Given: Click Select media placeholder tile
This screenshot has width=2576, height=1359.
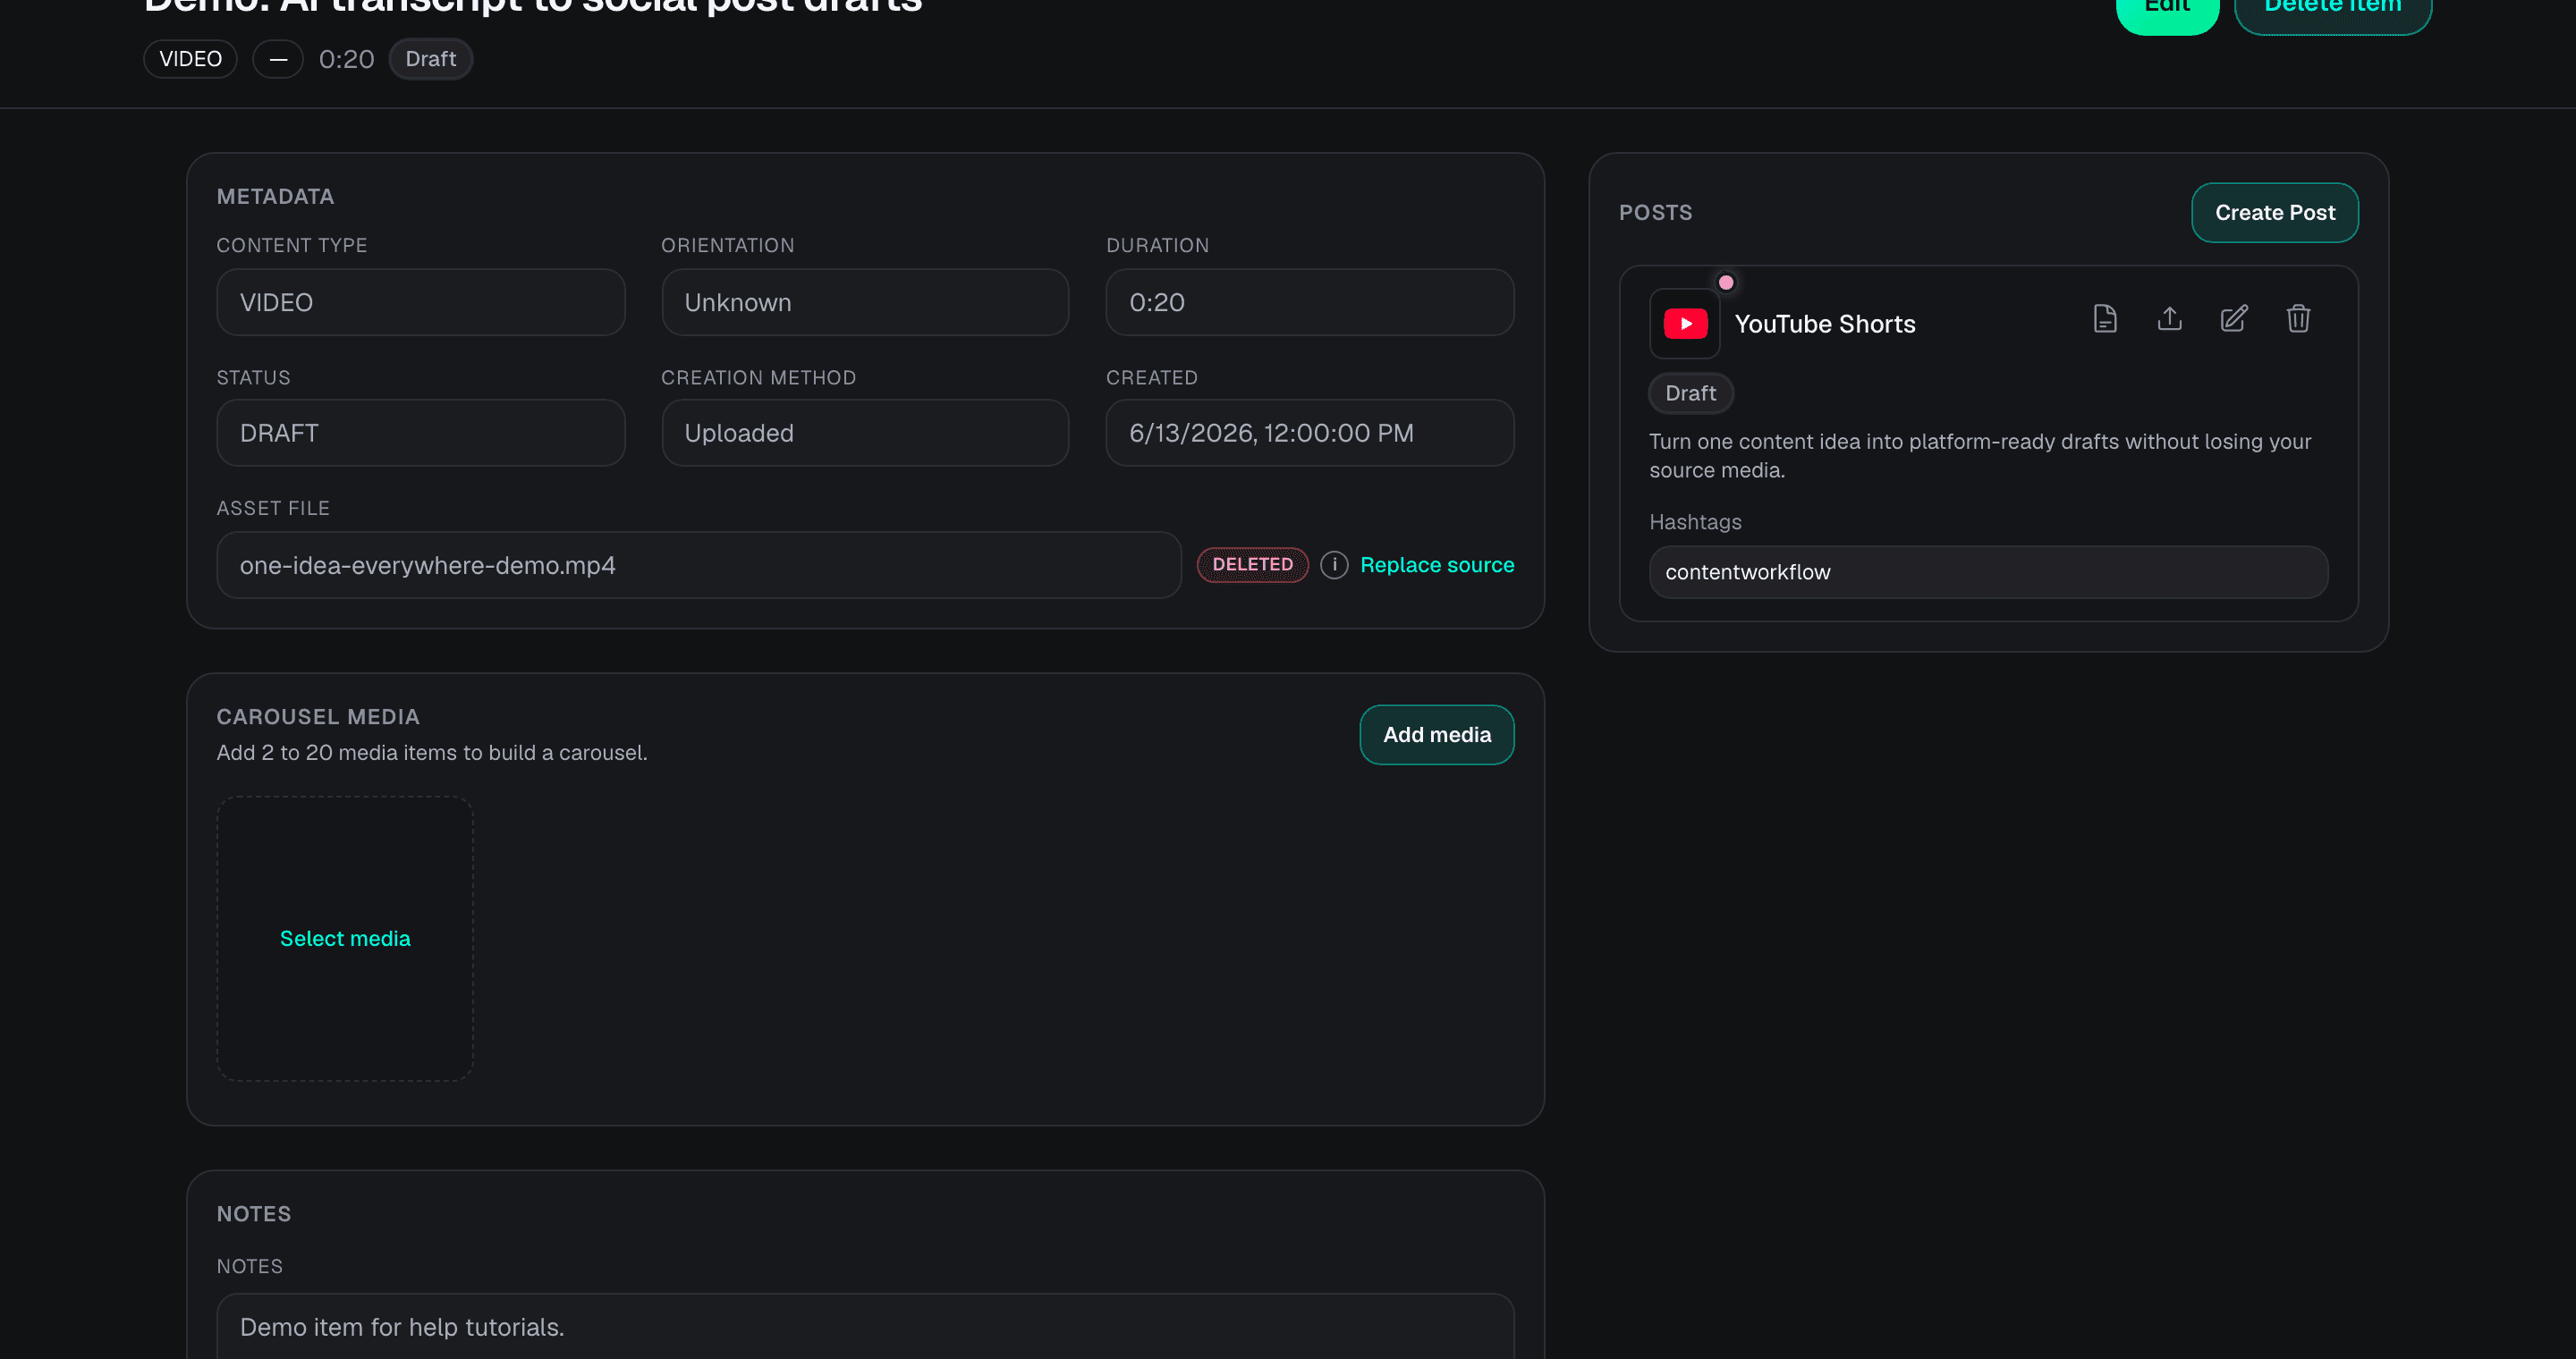Looking at the screenshot, I should pyautogui.click(x=345, y=938).
